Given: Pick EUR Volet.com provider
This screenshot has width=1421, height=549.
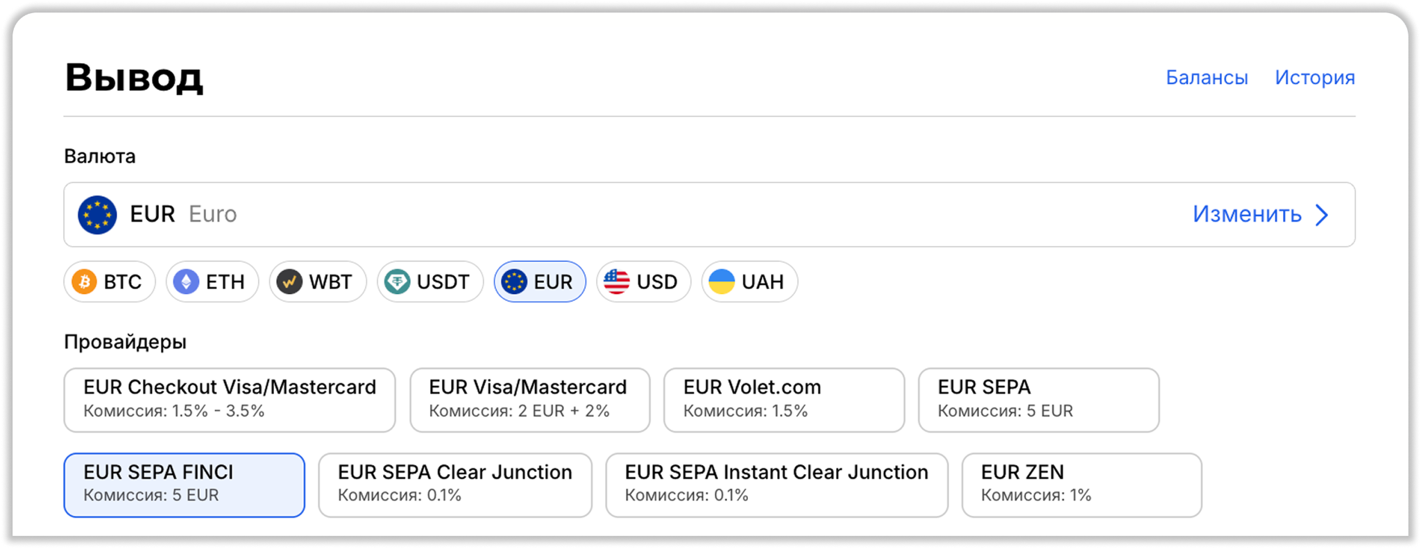Looking at the screenshot, I should click(x=784, y=400).
